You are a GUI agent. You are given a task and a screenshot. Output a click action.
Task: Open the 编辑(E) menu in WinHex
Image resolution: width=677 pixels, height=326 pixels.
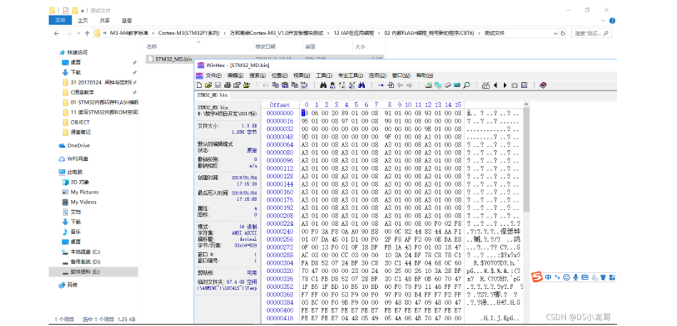pos(235,76)
